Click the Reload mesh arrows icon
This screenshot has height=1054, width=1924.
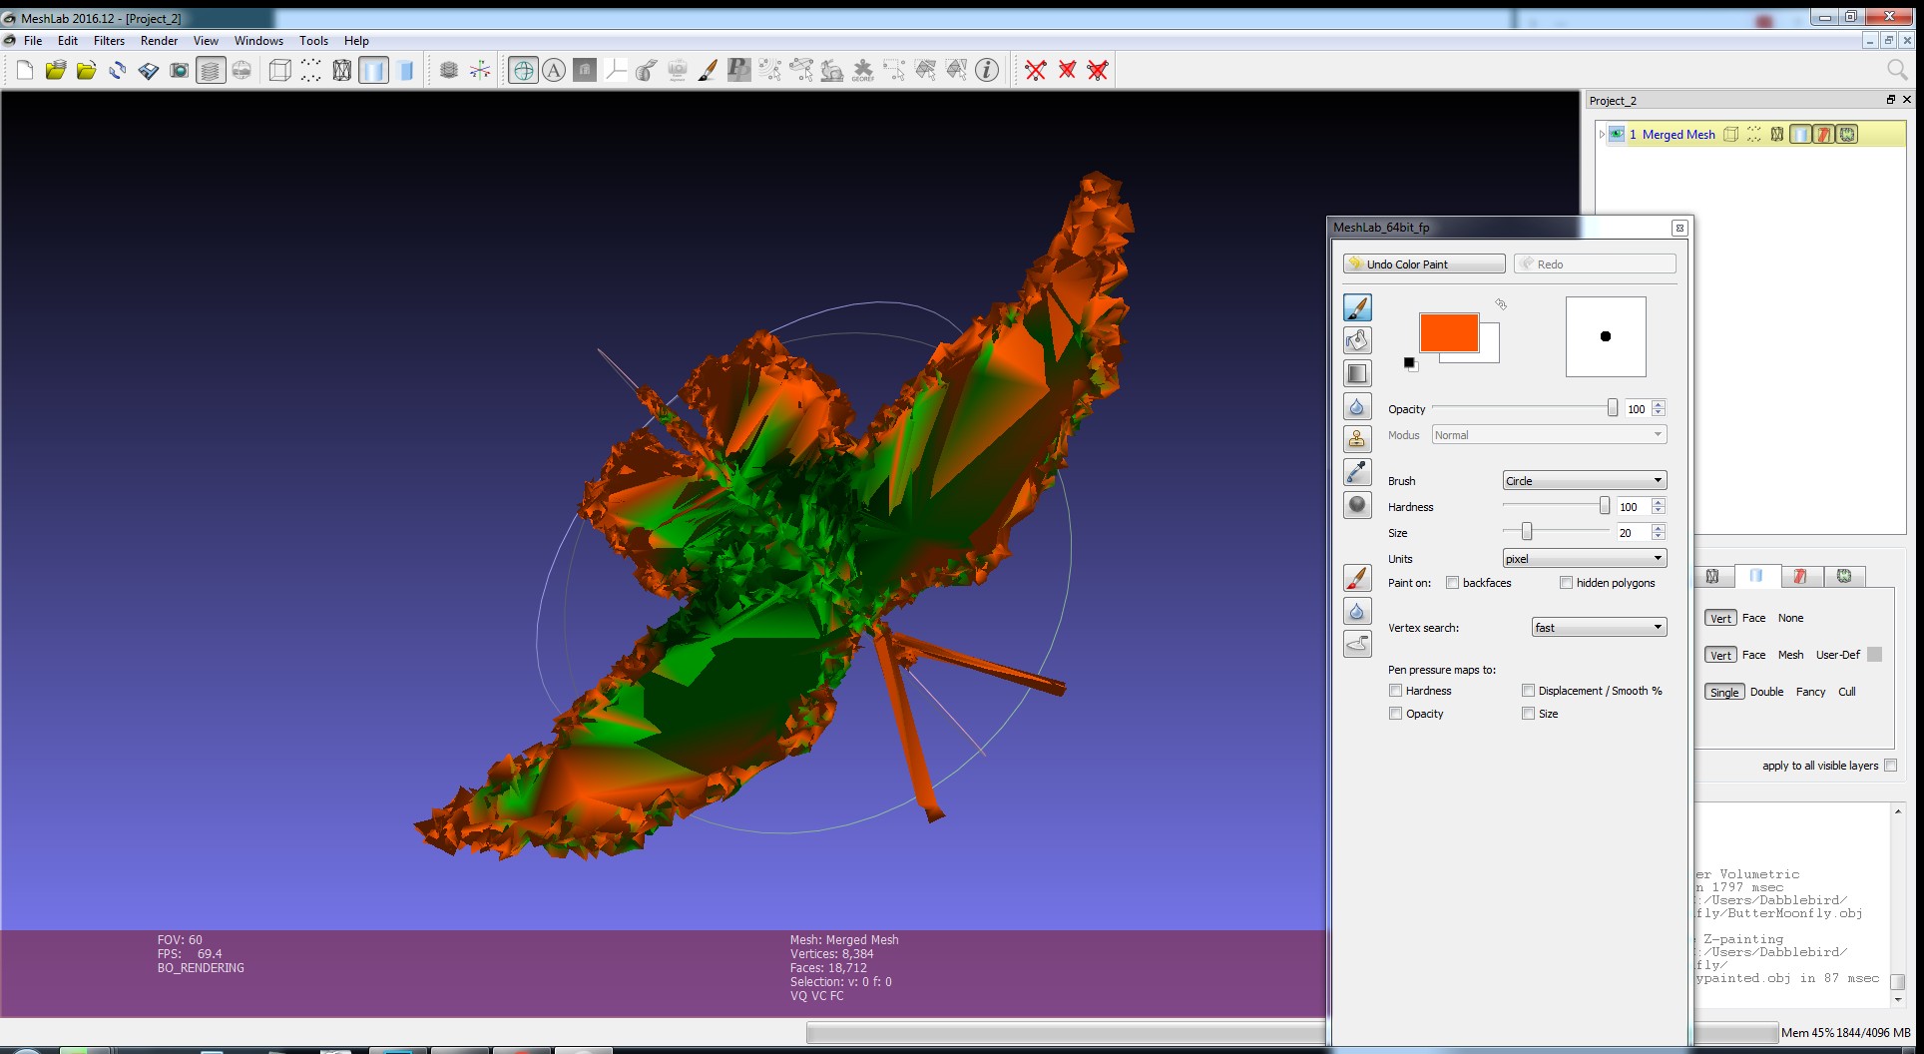pos(118,70)
